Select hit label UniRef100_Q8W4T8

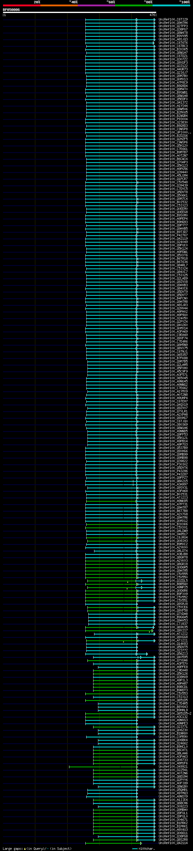[x=173, y=33]
